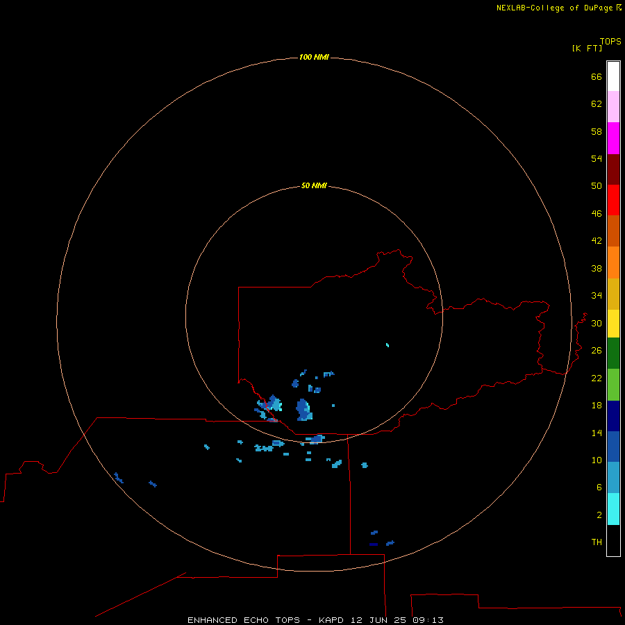Click the KAPD station identifier
The image size is (625, 625).
point(332,620)
